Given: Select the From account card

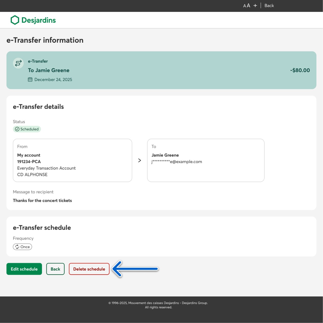Looking at the screenshot, I should coord(72,160).
